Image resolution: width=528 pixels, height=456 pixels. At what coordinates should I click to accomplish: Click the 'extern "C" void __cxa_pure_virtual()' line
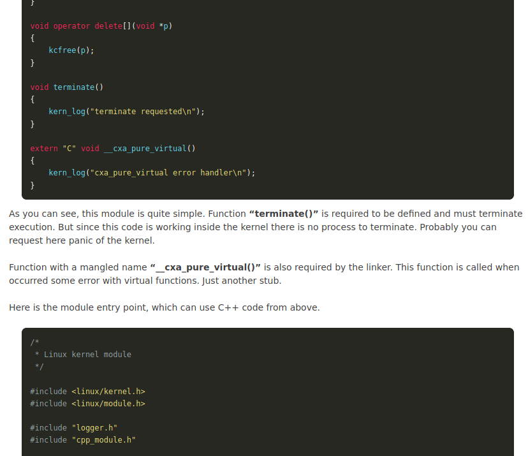pyautogui.click(x=113, y=149)
